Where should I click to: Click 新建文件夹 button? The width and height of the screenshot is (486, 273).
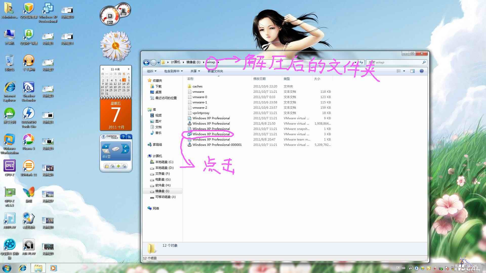(215, 71)
